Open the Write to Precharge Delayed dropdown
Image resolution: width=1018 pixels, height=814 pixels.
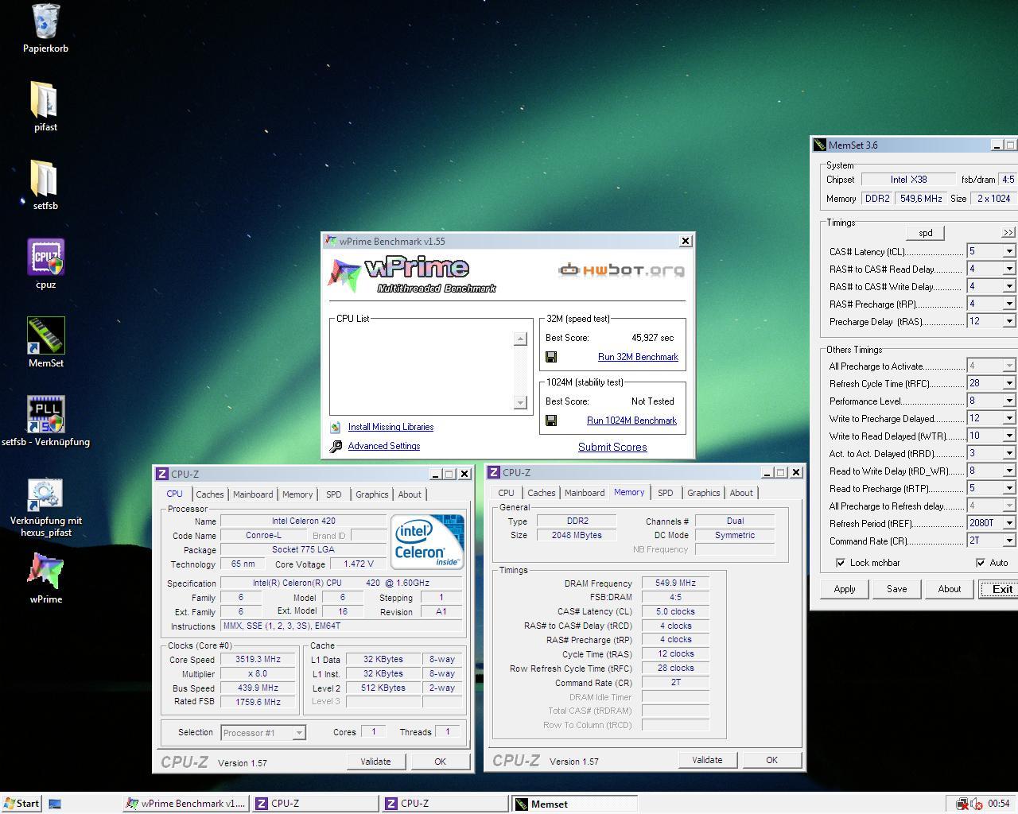(x=1009, y=418)
